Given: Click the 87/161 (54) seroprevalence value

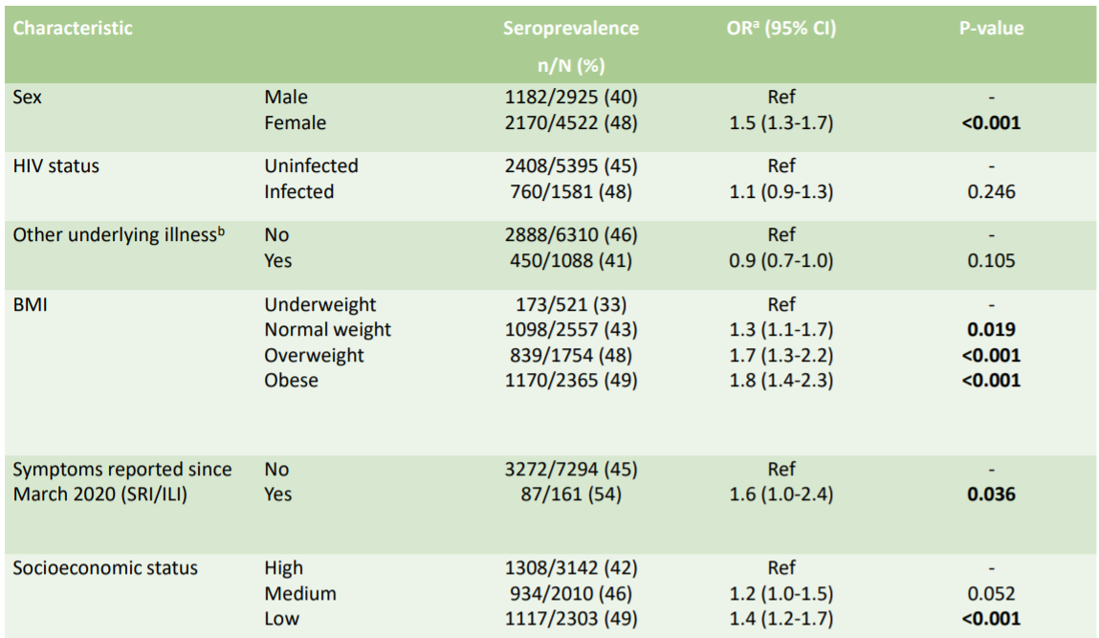Looking at the screenshot, I should [570, 495].
